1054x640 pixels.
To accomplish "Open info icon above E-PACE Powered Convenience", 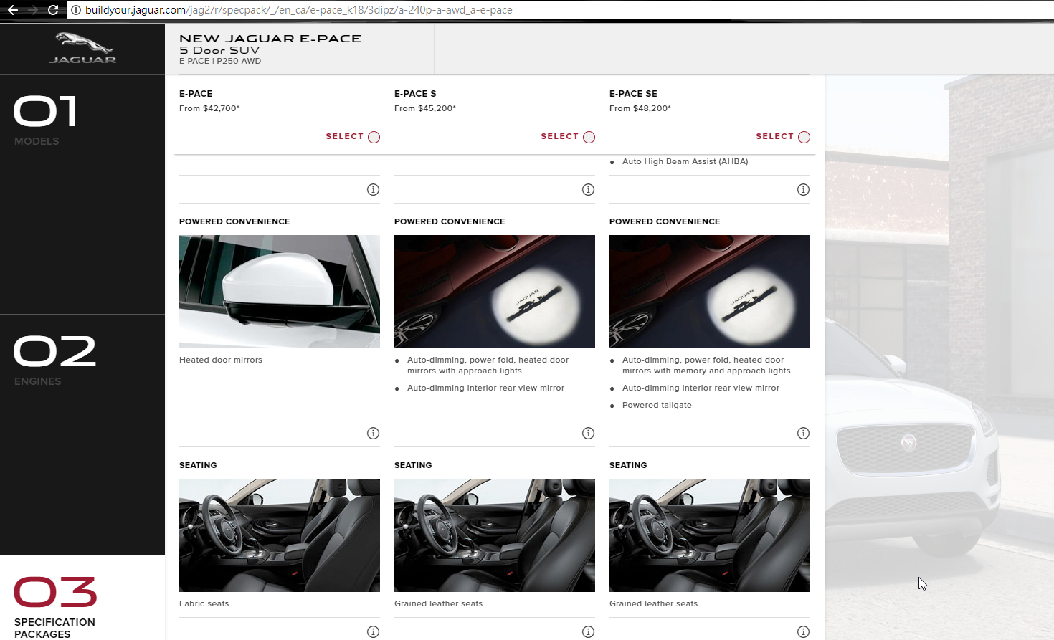I will (373, 189).
